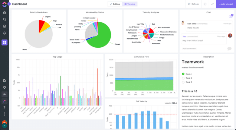Select the Viewing mode tab
The height and width of the screenshot is (130, 236).
coord(129,4)
